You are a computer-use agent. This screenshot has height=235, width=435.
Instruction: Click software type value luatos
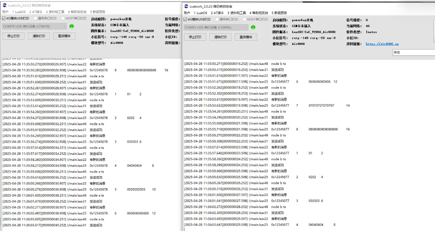pos(371,32)
